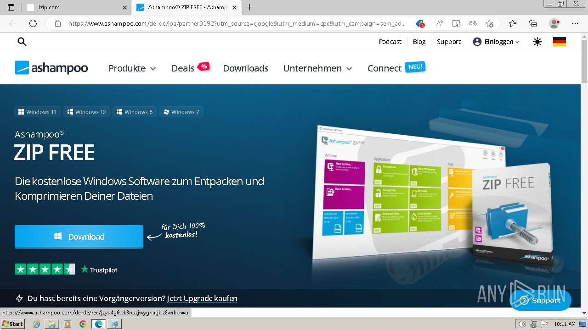
Task: Open the Favorites list
Action: (x=513, y=23)
